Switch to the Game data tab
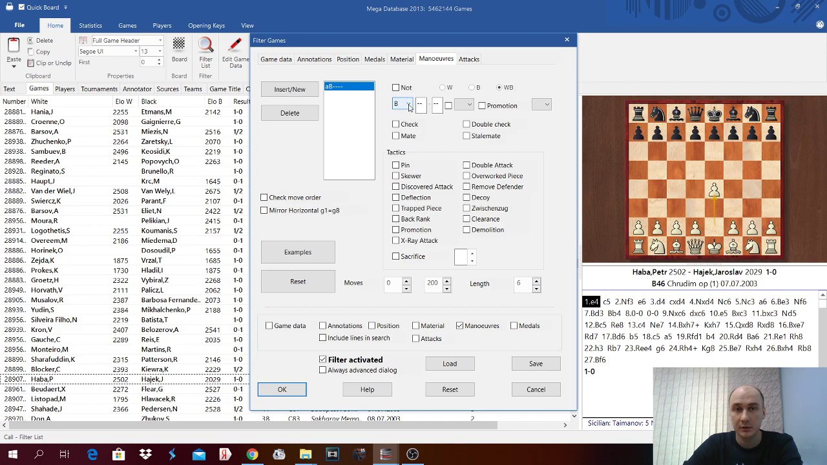The width and height of the screenshot is (827, 465). pyautogui.click(x=276, y=59)
